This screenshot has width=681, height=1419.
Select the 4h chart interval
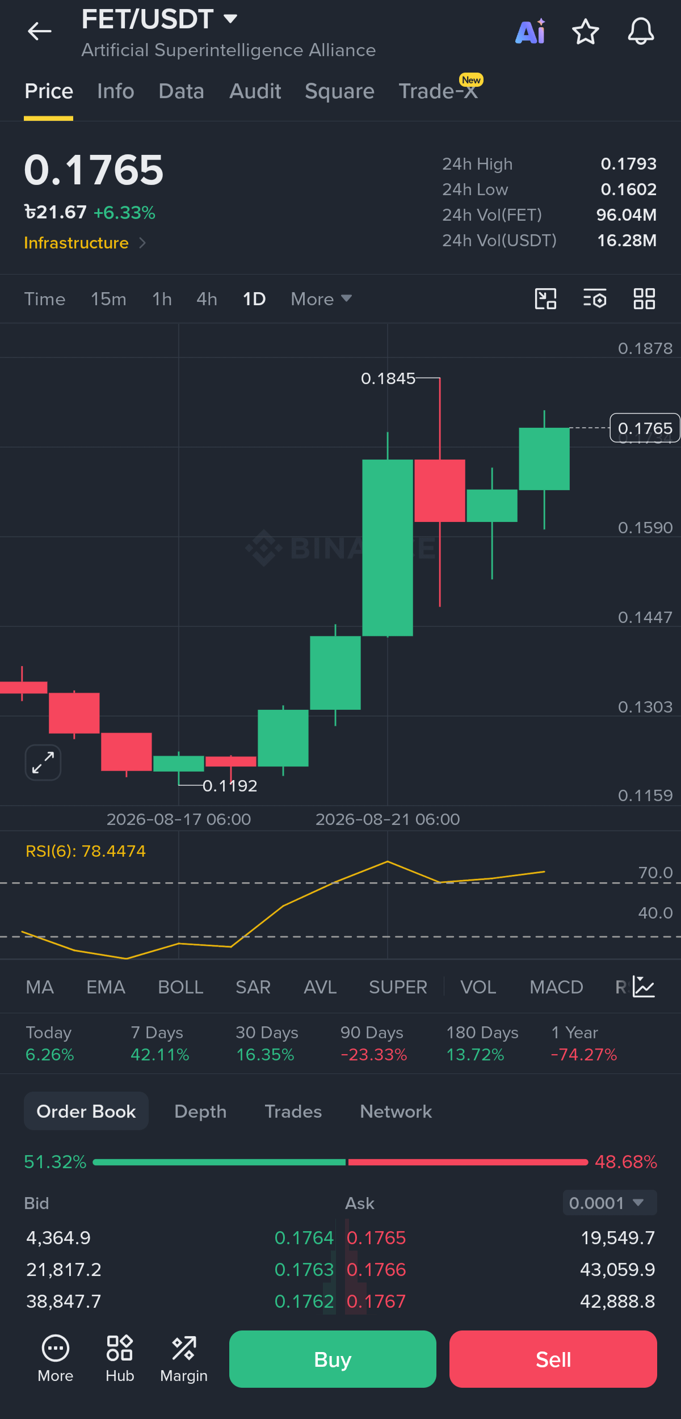(207, 299)
